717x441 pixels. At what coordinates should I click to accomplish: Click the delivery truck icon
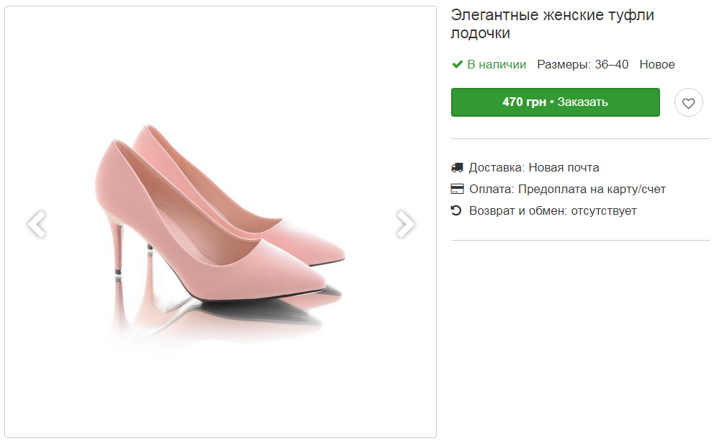(457, 168)
